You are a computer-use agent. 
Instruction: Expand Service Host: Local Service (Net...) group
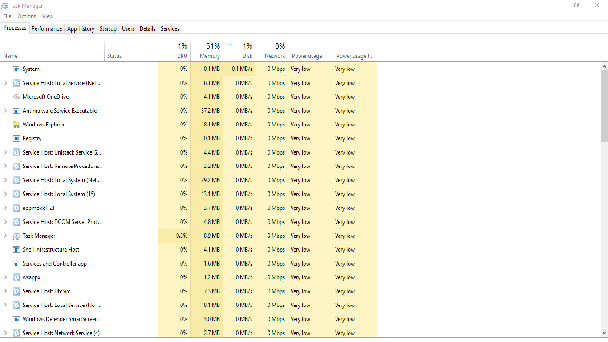tap(5, 83)
